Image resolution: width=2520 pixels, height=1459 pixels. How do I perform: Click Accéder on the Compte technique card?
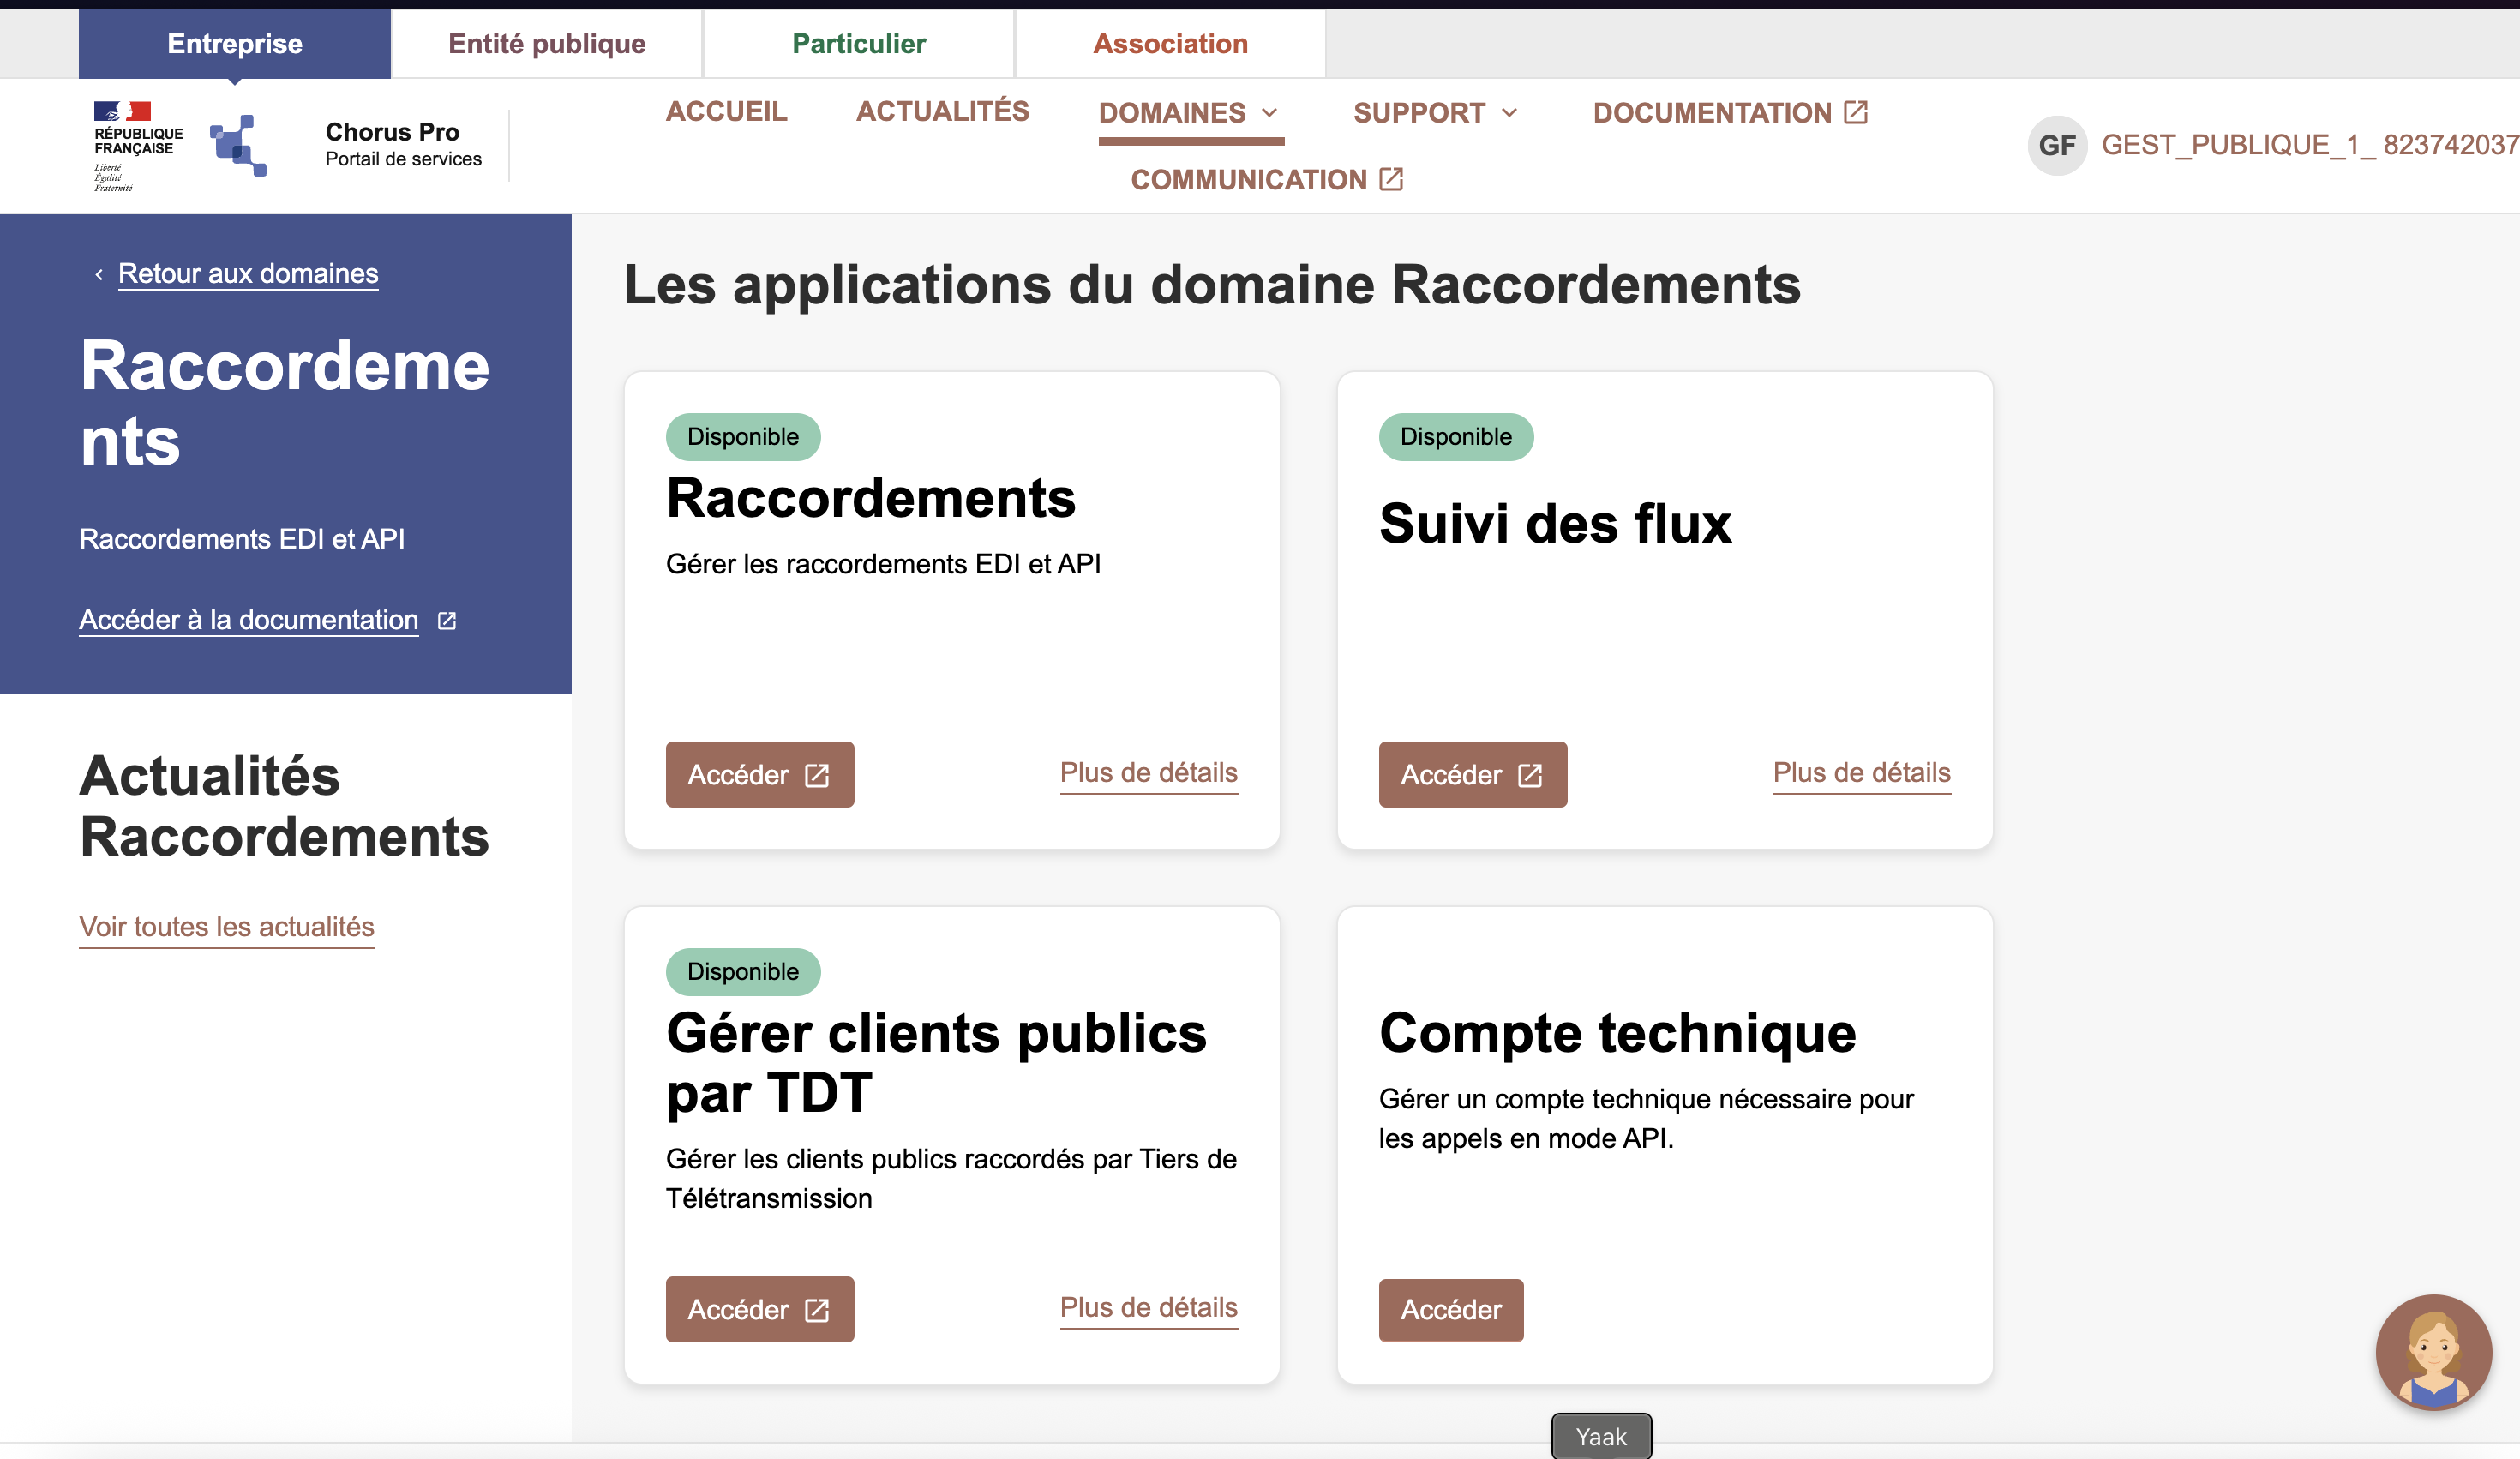[1450, 1309]
